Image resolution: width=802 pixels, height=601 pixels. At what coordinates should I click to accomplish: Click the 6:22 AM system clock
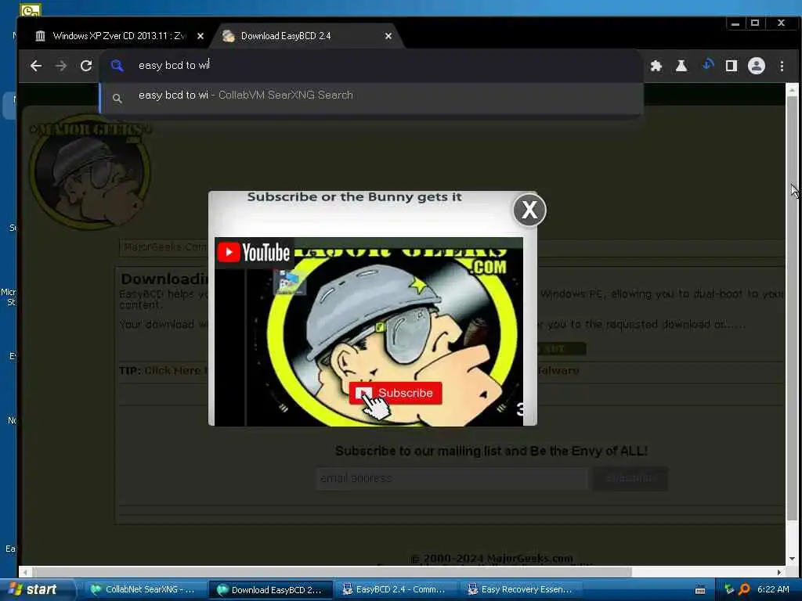click(x=773, y=590)
